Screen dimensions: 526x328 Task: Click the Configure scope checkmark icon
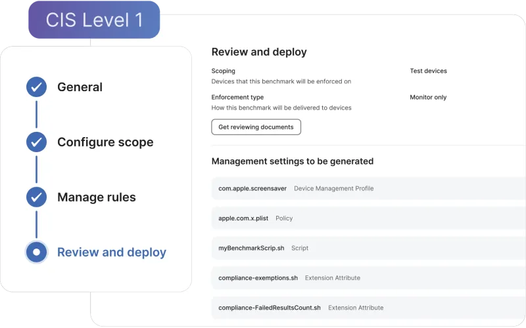(37, 142)
